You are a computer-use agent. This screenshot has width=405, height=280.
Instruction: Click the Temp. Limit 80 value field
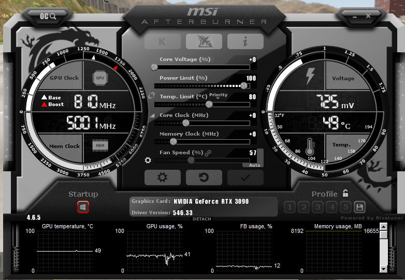coord(252,97)
